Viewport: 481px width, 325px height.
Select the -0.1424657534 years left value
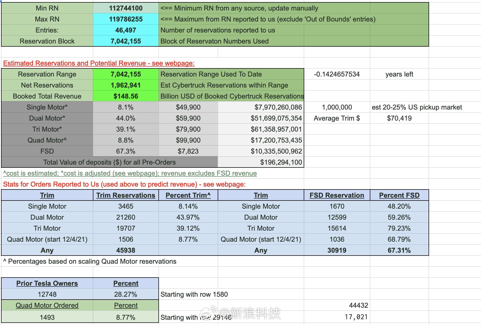pyautogui.click(x=337, y=74)
